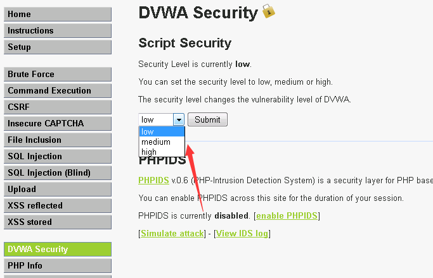Navigate to Brute Force
Screen dimensions: 433x278
[58, 75]
